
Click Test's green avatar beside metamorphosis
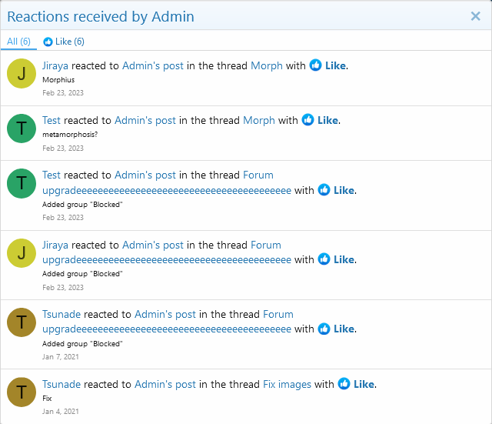coord(22,128)
